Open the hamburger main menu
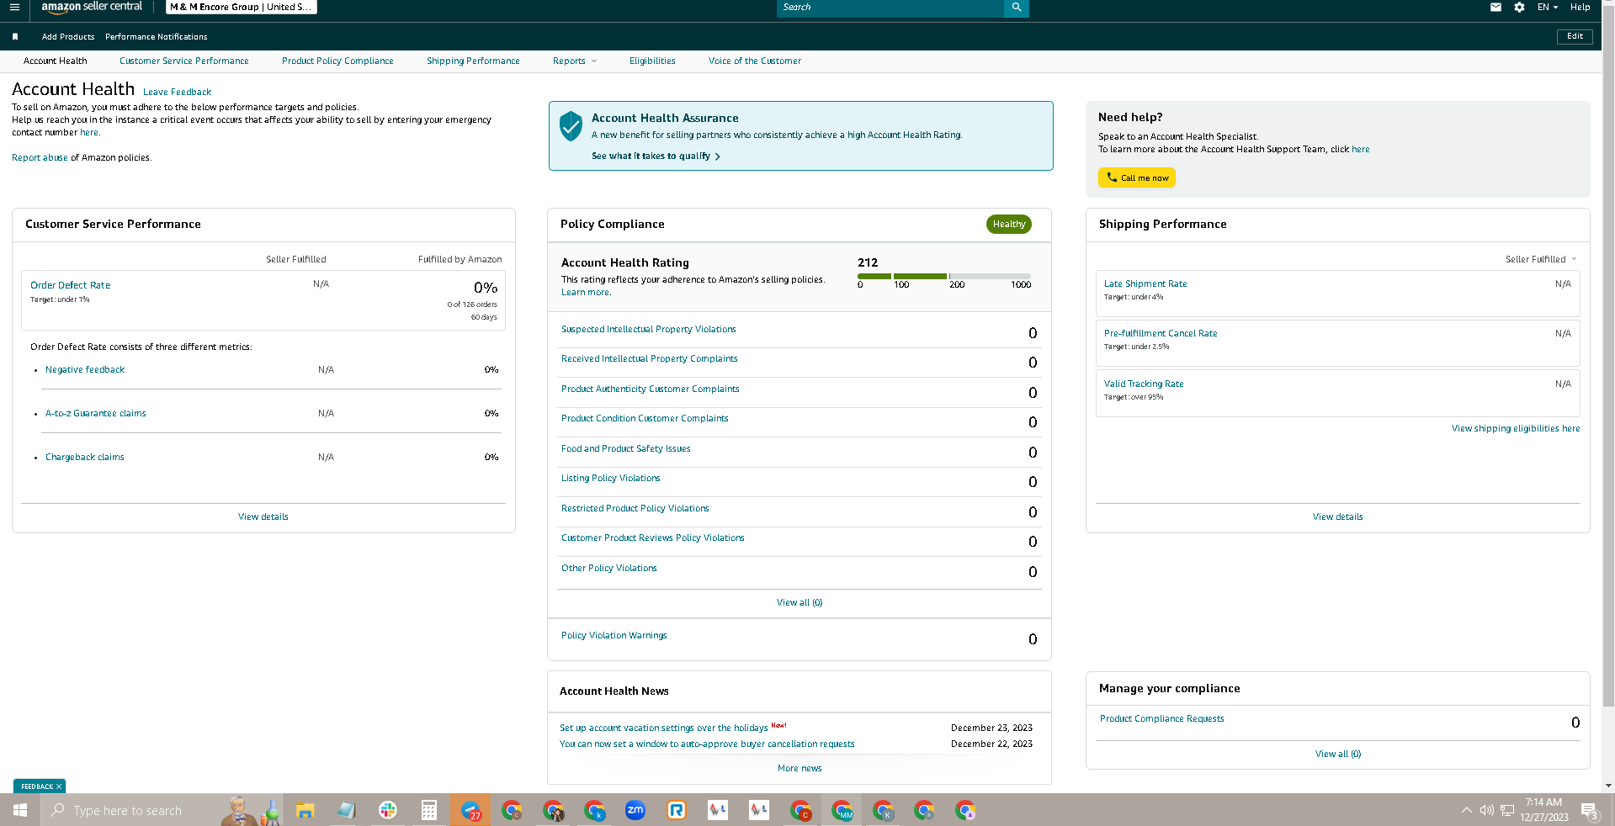This screenshot has height=826, width=1615. click(x=14, y=8)
